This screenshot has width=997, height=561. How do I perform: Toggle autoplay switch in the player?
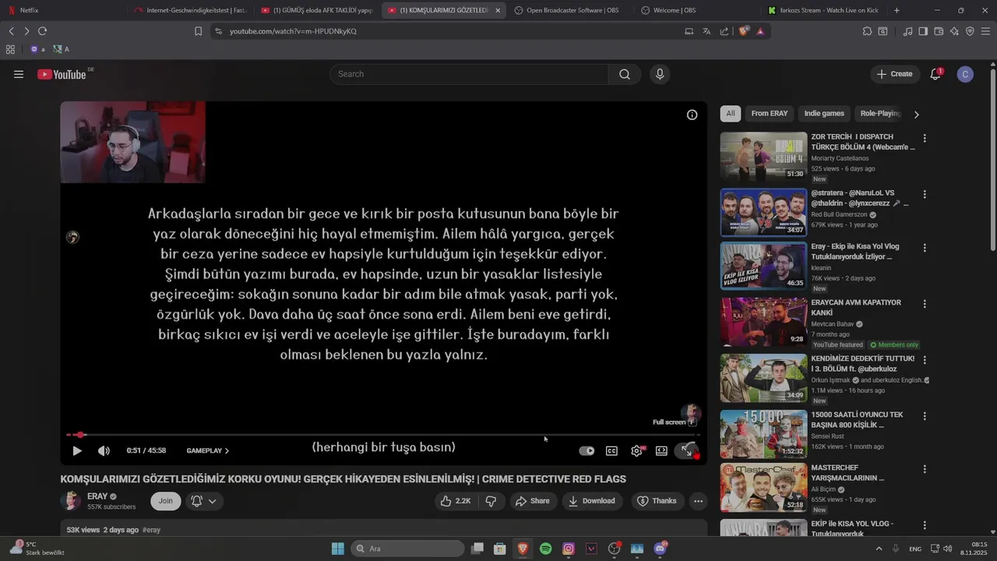587,450
